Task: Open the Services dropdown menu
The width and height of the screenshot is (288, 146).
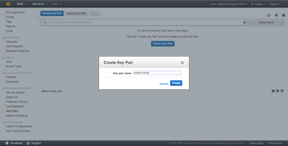Action: (40, 4)
